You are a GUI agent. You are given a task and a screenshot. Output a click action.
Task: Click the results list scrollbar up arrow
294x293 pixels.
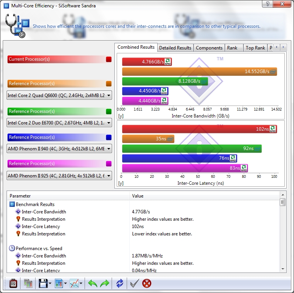click(283, 195)
